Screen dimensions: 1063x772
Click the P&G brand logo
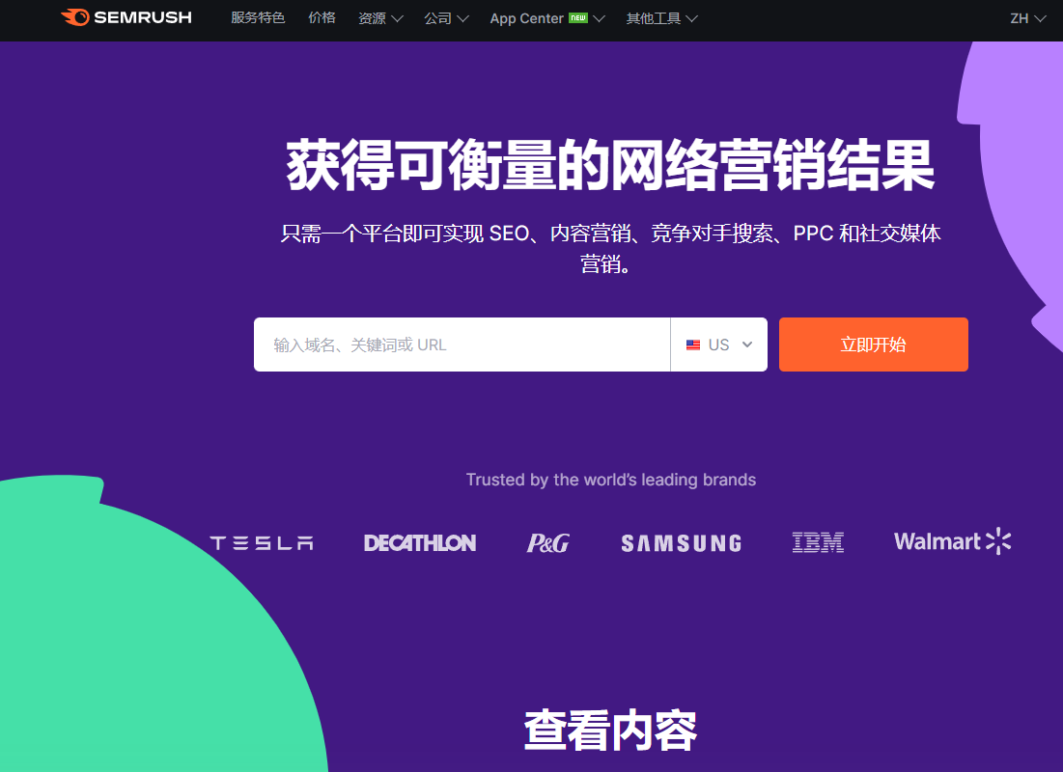tap(547, 543)
